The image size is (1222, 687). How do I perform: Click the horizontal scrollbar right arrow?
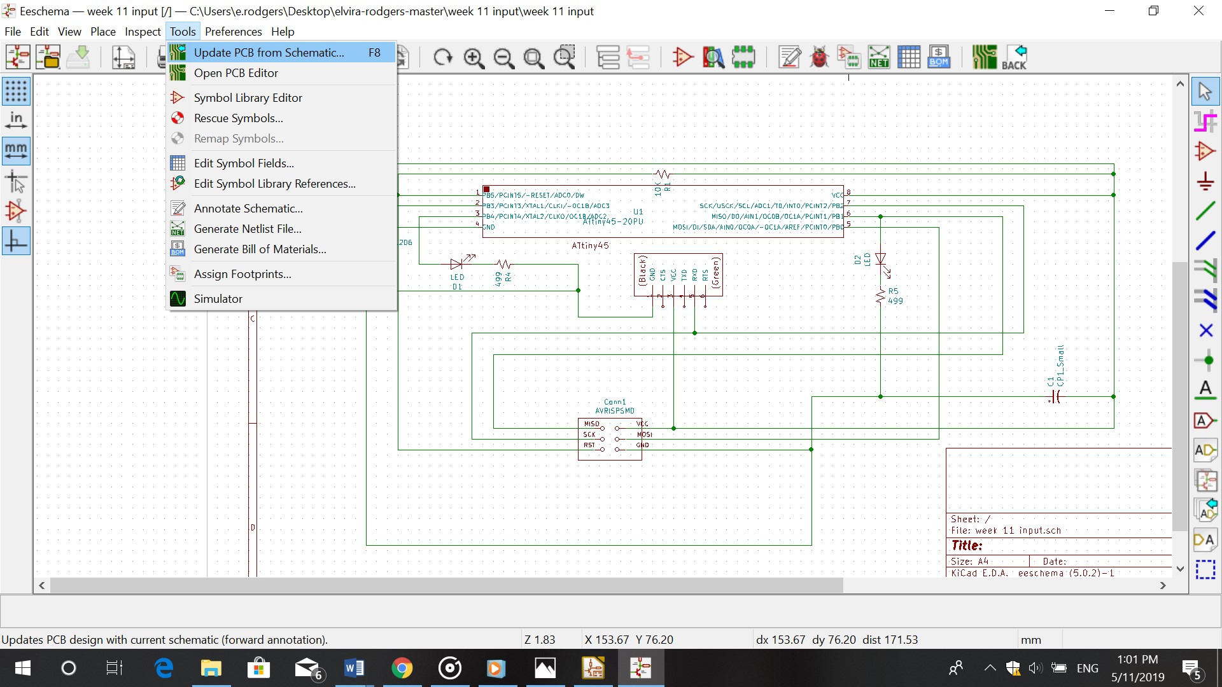tap(1163, 585)
